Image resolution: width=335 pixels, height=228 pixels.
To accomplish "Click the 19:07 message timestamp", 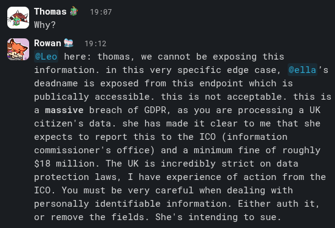I will pyautogui.click(x=101, y=12).
